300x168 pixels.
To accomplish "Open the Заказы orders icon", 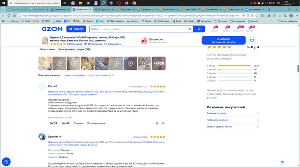I will click(x=226, y=29).
